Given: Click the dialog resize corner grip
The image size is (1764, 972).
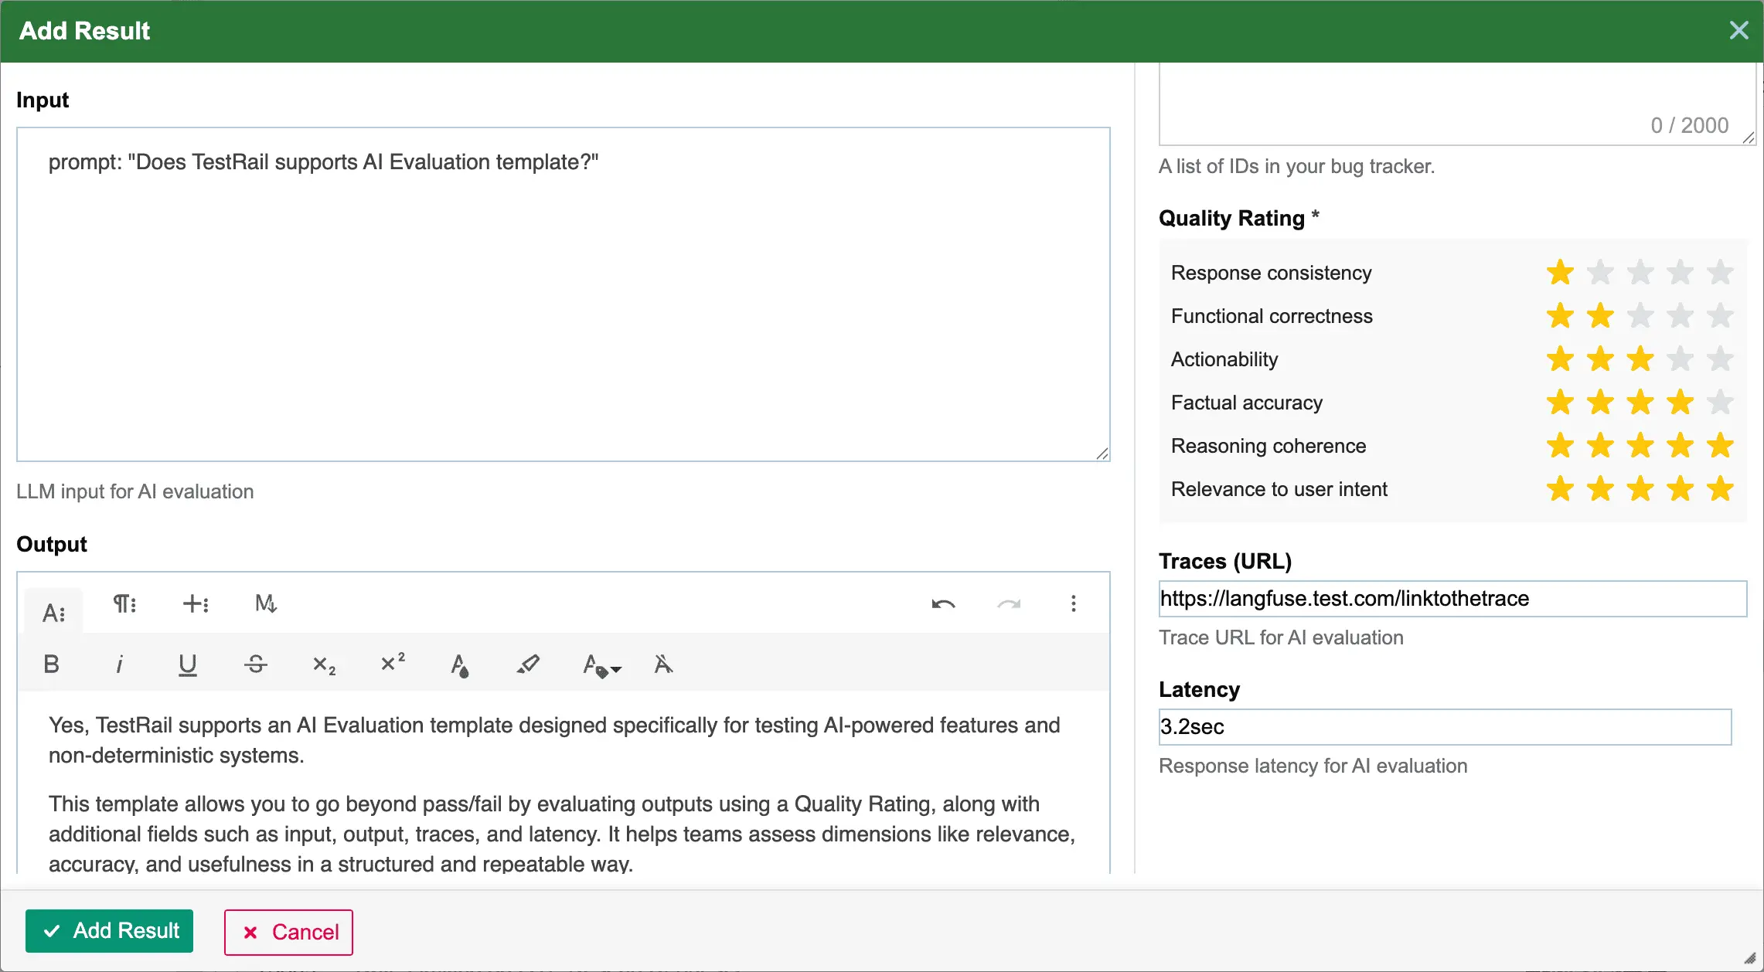Looking at the screenshot, I should [1750, 959].
